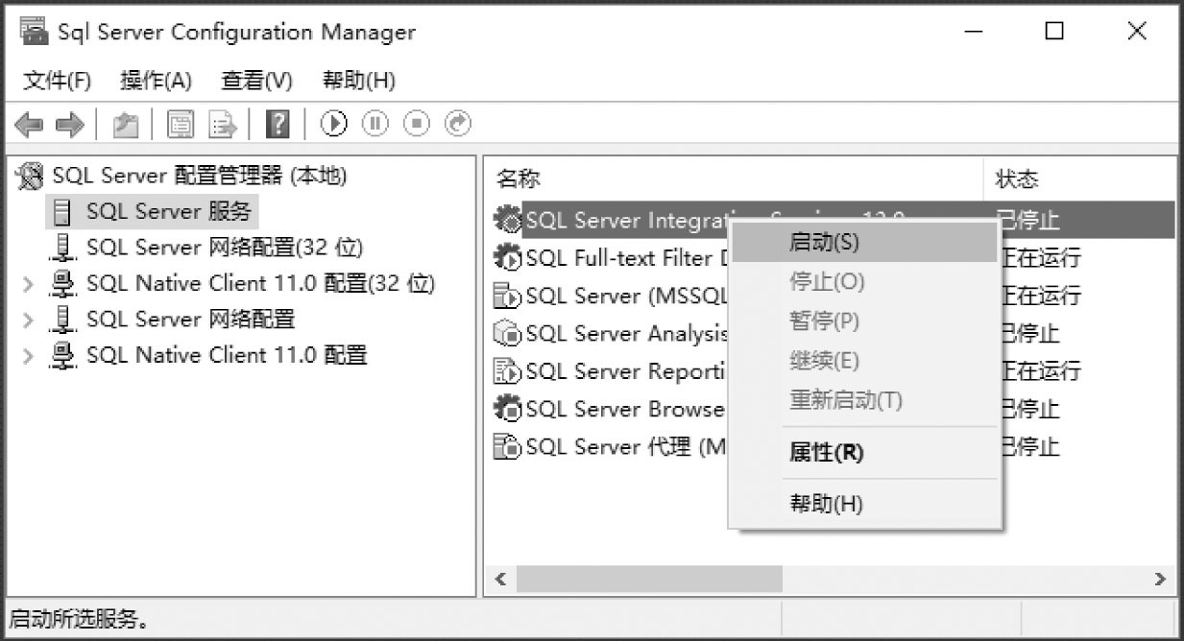1184x641 pixels.
Task: Choose 启动(S) from the context menu
Action: (x=864, y=243)
